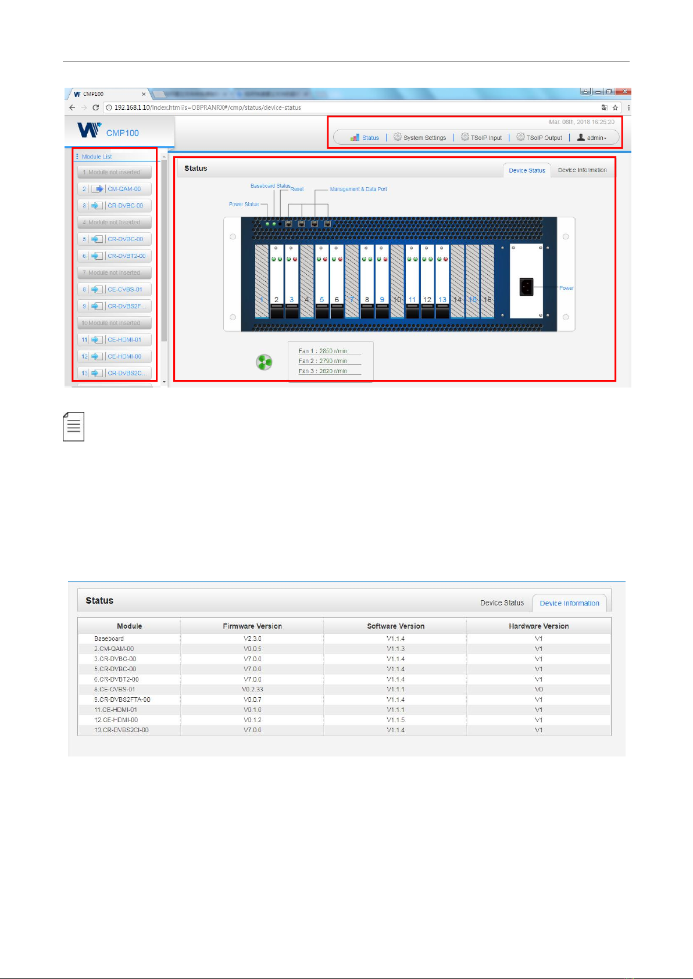
Task: Click the translate icon in the address bar
Action: pos(605,107)
